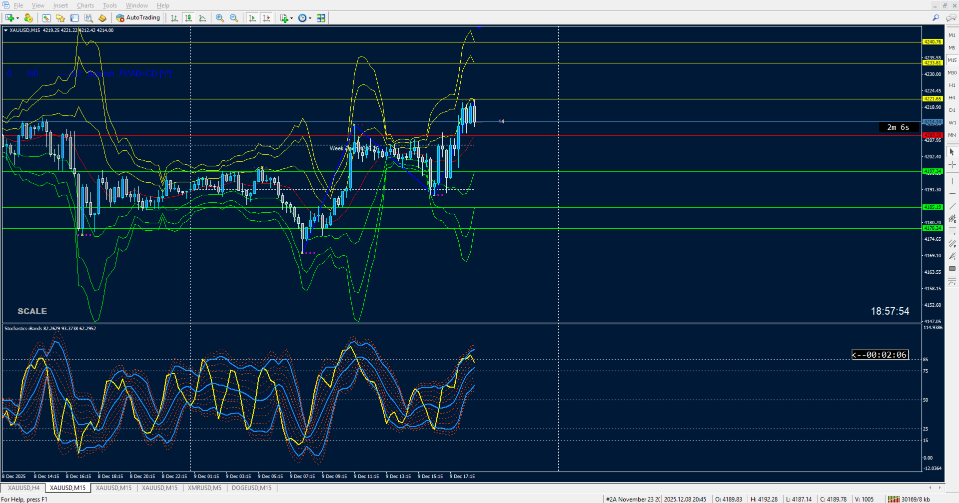This screenshot has height=503, width=959.
Task: Click the search magnifier icon
Action: (x=936, y=18)
